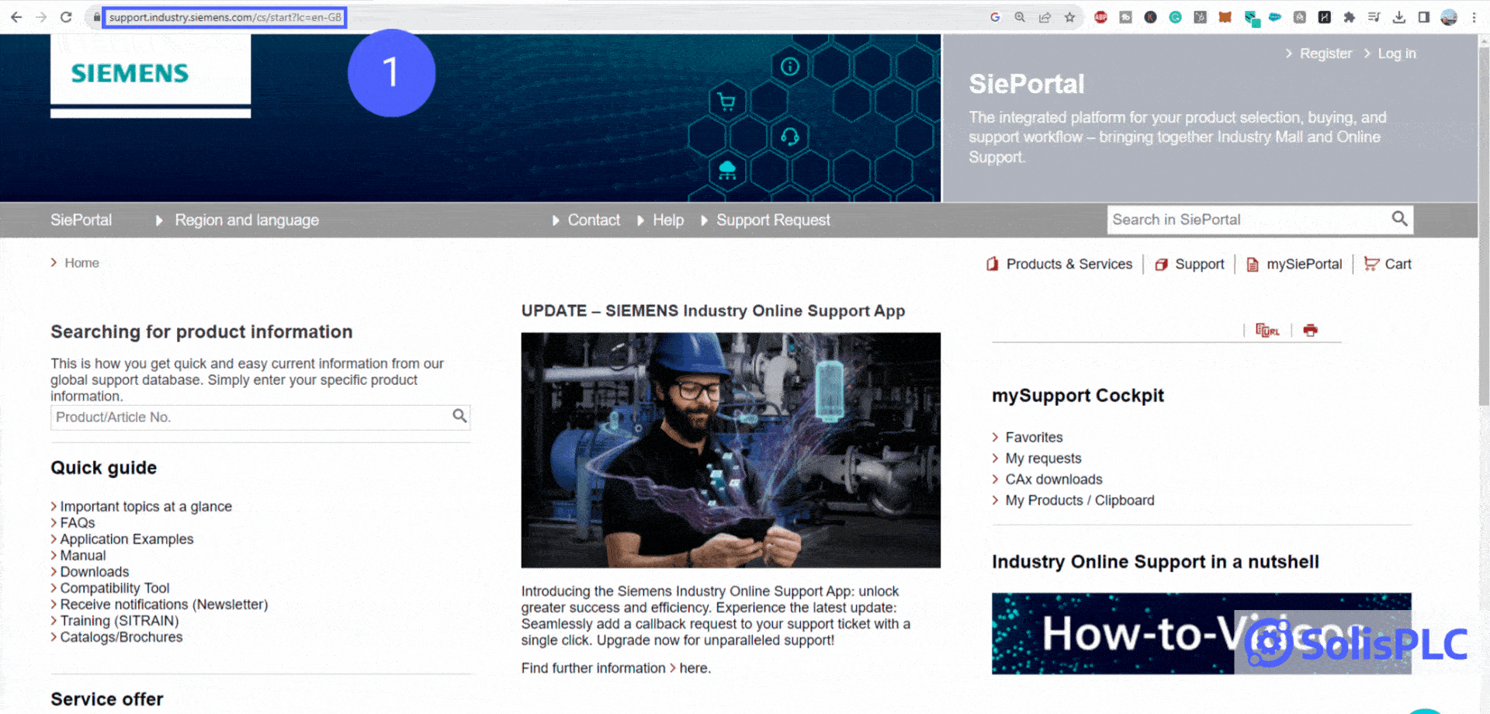Select the SiePortal menu item

[x=81, y=220]
